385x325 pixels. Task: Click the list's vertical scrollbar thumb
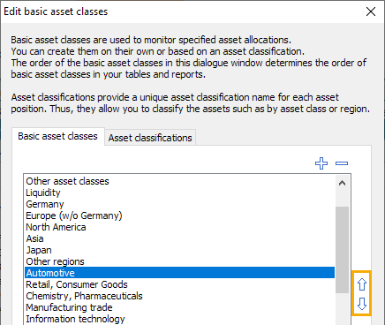(342, 250)
